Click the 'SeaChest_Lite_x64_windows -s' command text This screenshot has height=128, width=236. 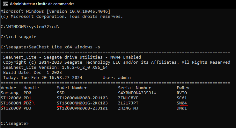pos(64,47)
